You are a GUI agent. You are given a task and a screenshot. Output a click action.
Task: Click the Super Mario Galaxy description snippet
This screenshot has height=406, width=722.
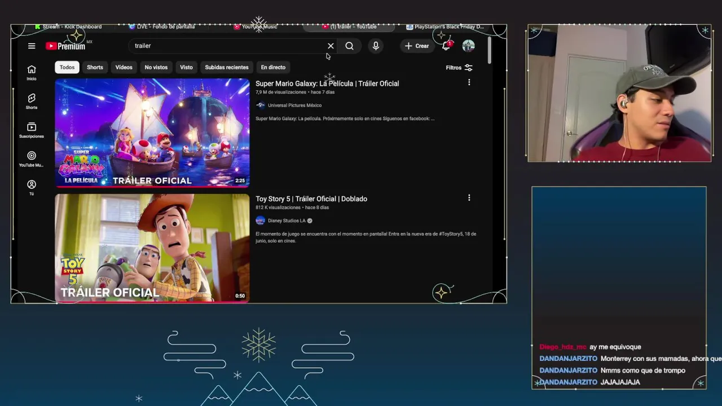click(345, 119)
